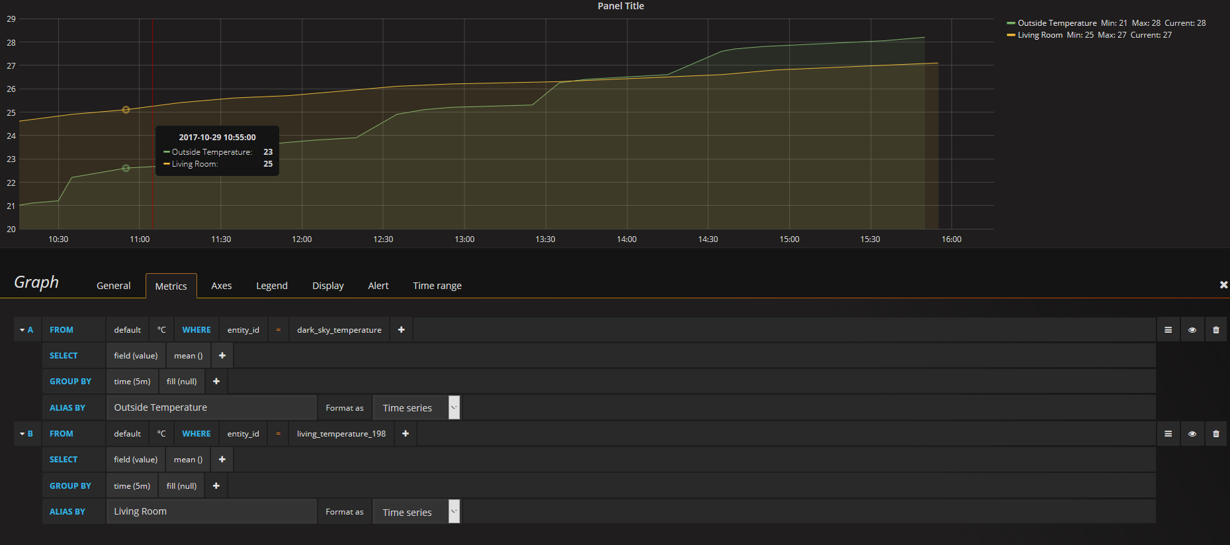Edit fill (null) in query B
The height and width of the screenshot is (545, 1230).
182,485
